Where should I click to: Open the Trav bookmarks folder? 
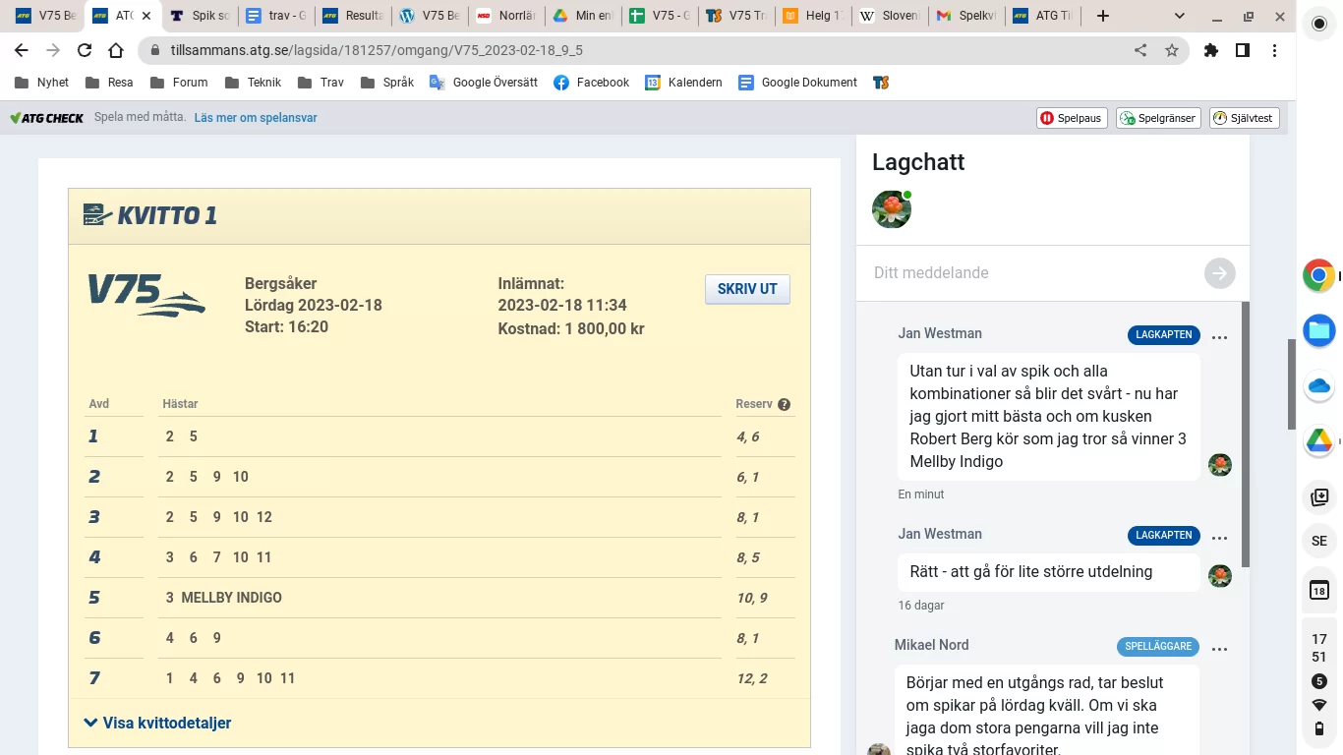(321, 83)
